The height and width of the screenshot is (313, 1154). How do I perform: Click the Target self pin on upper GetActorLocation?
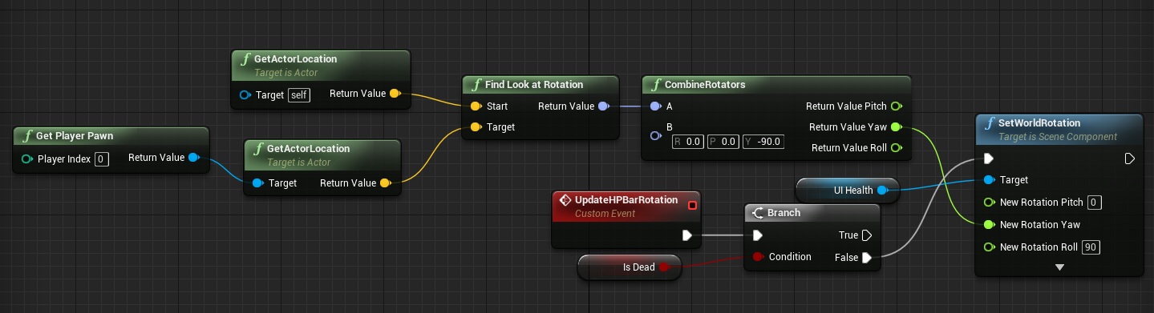[x=245, y=94]
